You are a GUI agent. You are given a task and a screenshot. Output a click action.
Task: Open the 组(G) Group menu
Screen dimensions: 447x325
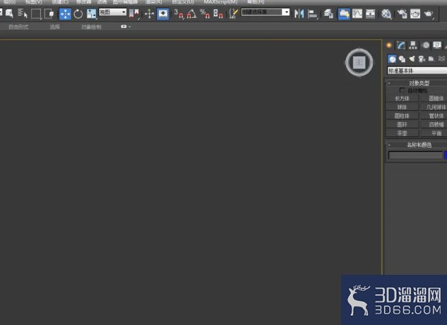coord(9,2)
